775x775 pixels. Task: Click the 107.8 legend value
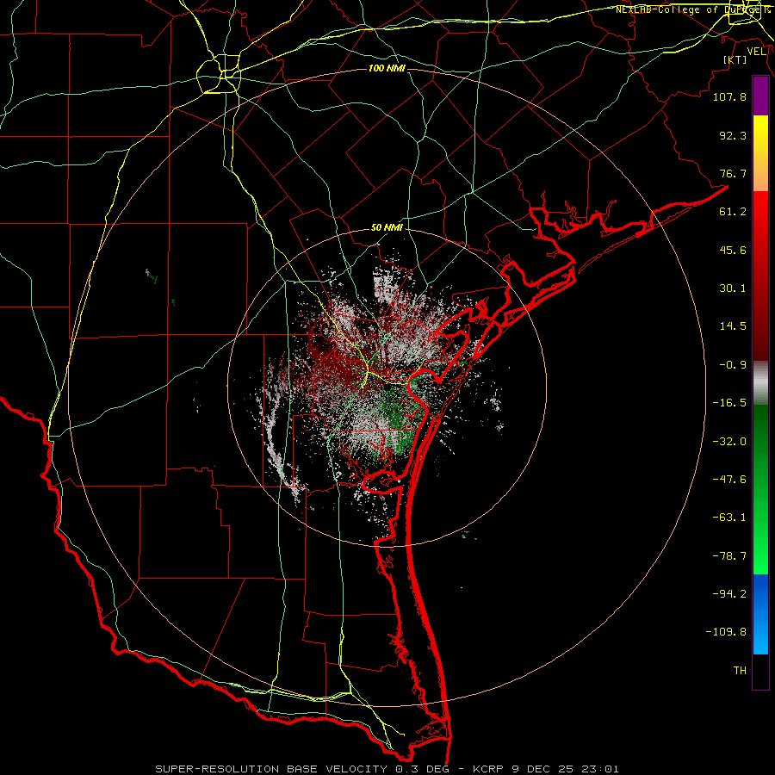[729, 96]
